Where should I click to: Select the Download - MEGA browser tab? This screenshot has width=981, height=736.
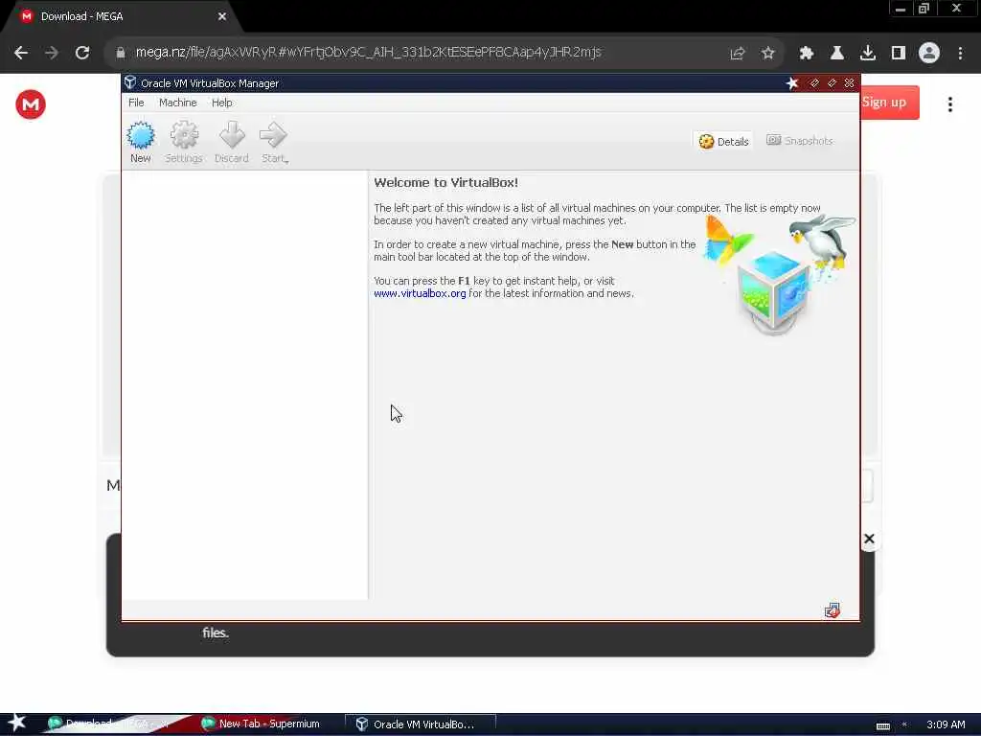[x=122, y=17]
